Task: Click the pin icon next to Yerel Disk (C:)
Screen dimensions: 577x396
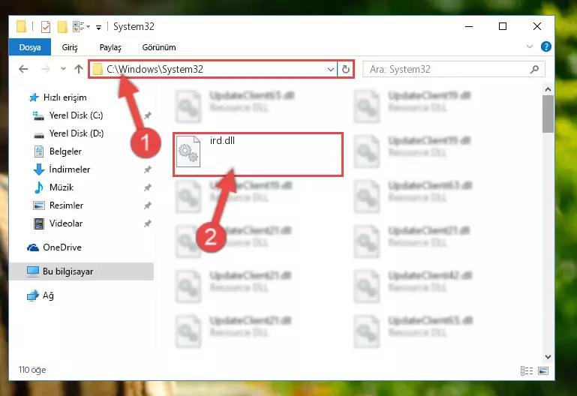Action: coord(148,115)
